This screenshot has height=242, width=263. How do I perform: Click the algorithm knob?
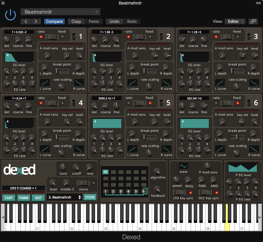(x=158, y=171)
